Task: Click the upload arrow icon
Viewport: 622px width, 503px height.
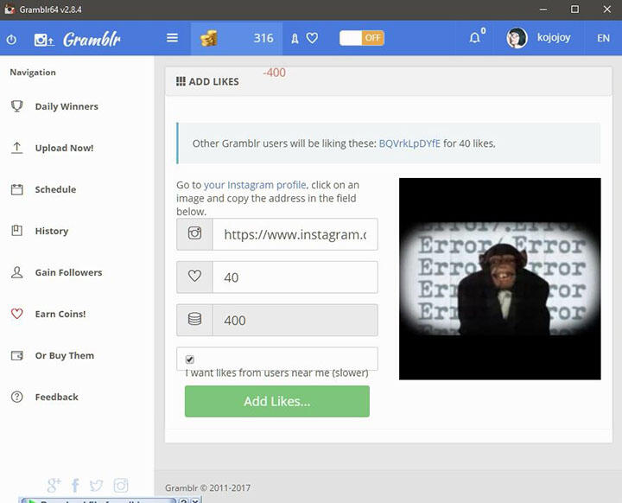Action: click(x=16, y=148)
